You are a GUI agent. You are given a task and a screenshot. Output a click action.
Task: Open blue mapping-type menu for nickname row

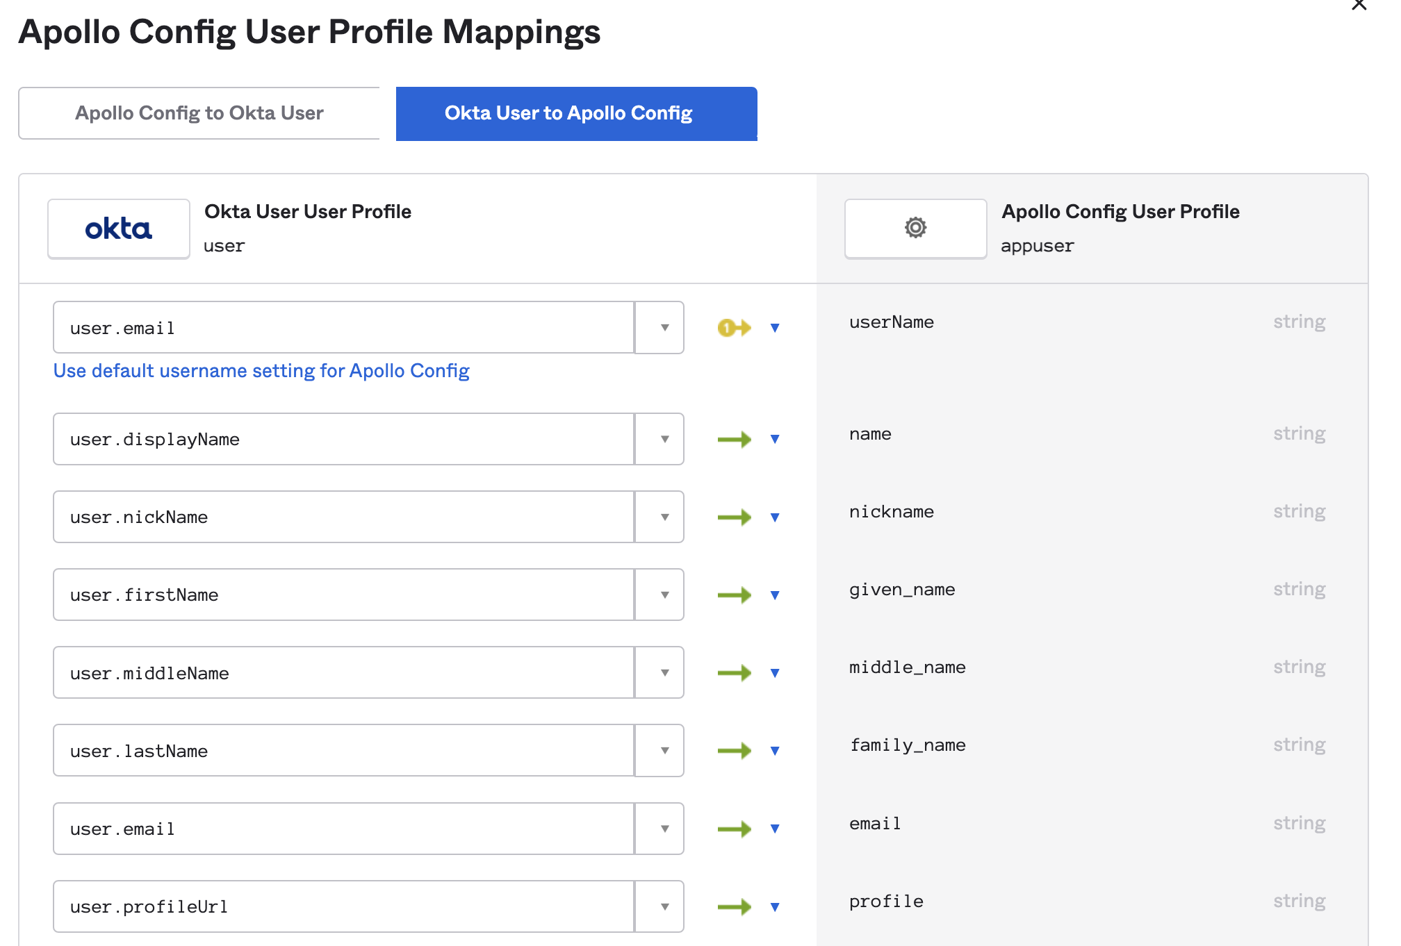pos(775,517)
